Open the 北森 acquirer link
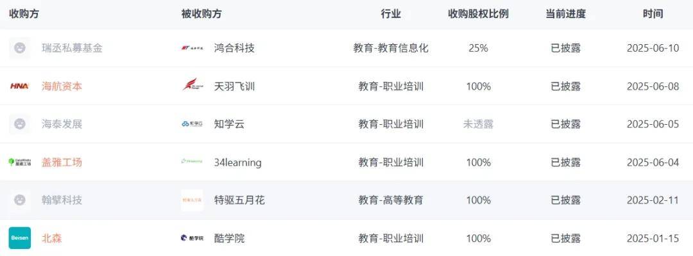The image size is (693, 256). [52, 238]
